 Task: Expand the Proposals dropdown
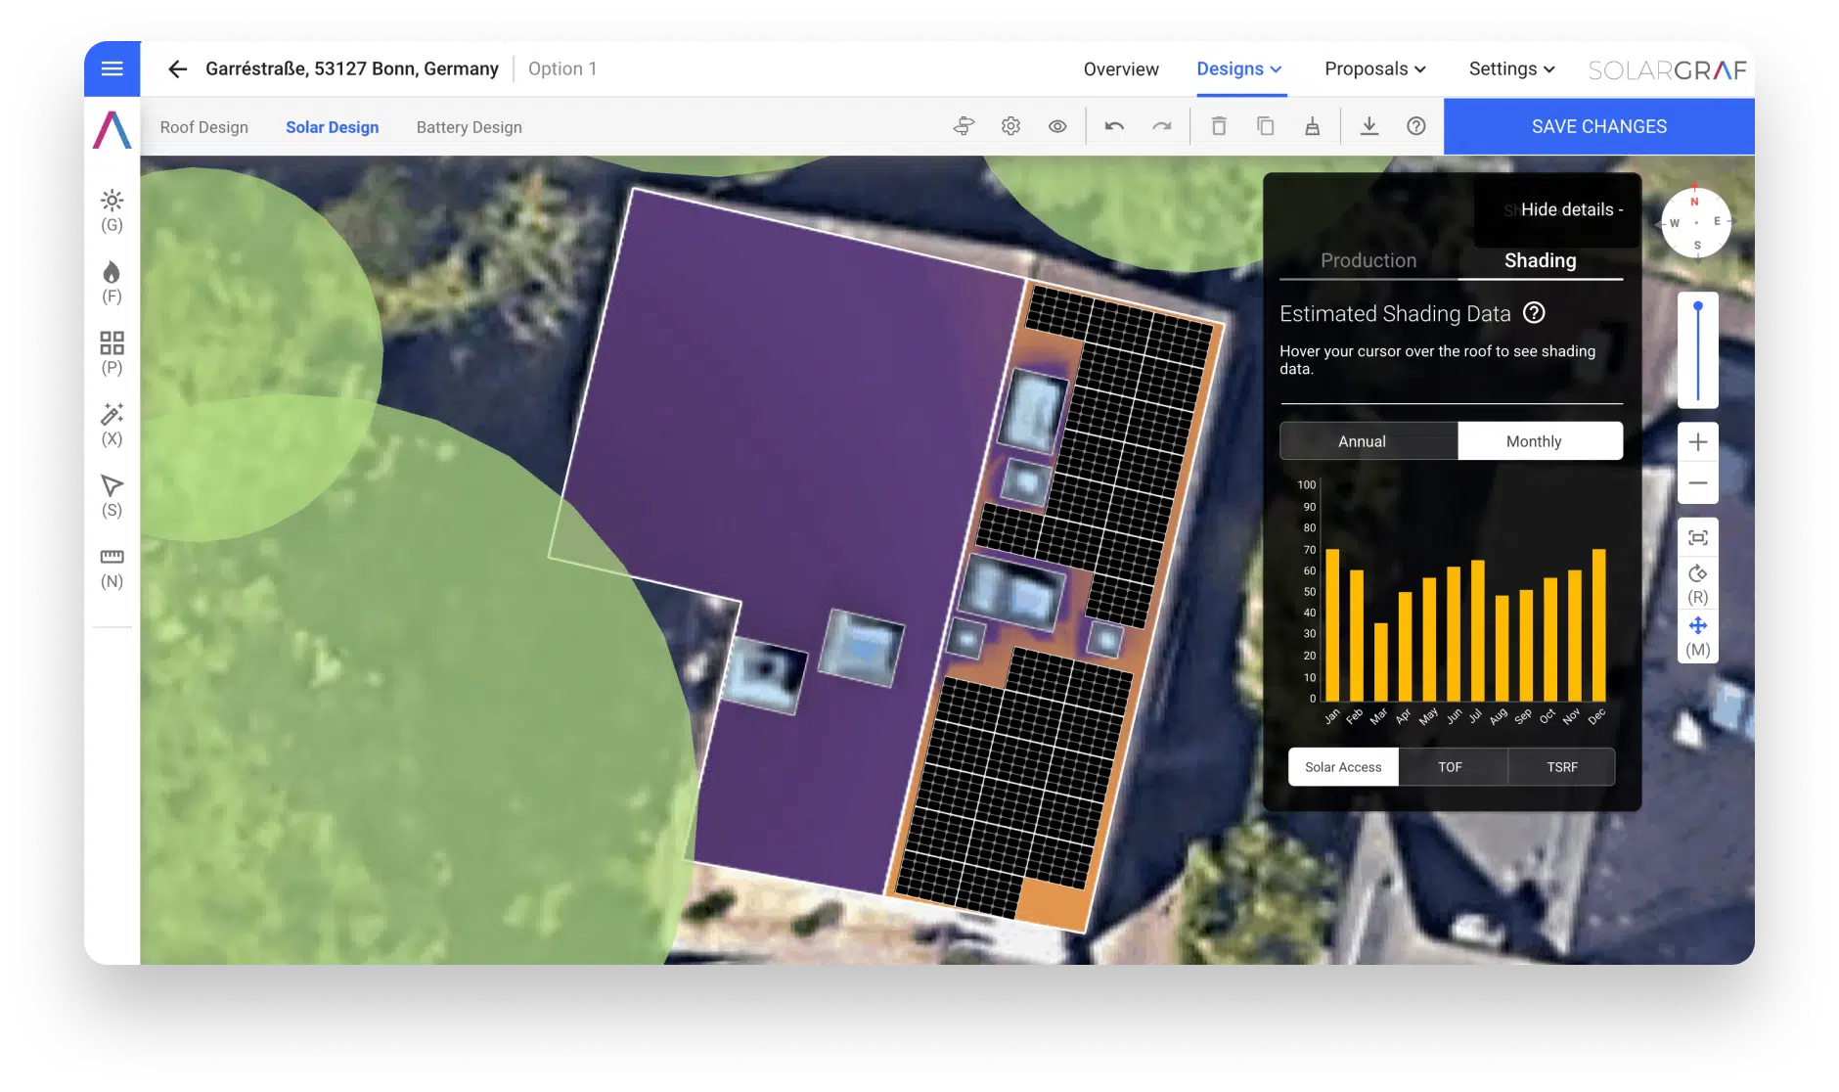[x=1375, y=68]
